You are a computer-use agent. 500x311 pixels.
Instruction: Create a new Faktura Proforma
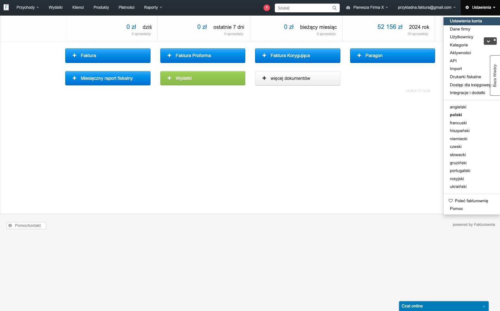[203, 56]
